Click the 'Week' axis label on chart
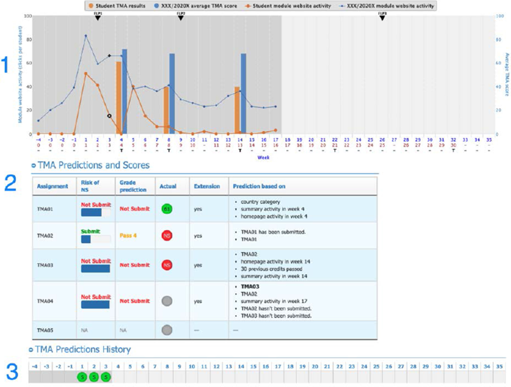Viewport: 511px width, 387px height. pos(263,158)
